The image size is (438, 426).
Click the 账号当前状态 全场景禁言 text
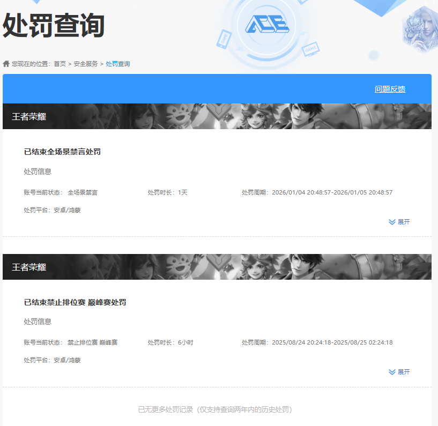(x=61, y=192)
